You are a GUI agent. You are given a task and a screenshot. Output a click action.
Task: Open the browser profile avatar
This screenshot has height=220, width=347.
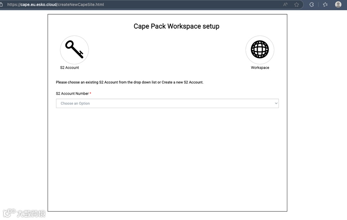338,4
